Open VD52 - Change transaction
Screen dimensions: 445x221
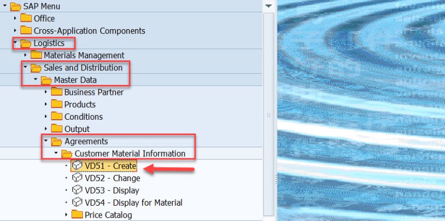click(112, 178)
